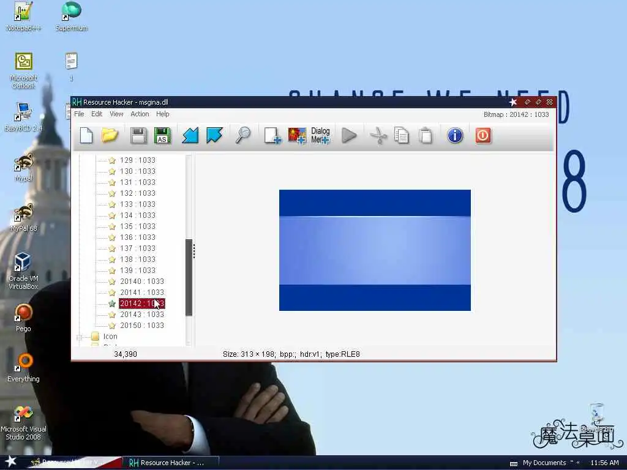Click the 34,390 status bar value
The width and height of the screenshot is (627, 470).
coord(125,354)
